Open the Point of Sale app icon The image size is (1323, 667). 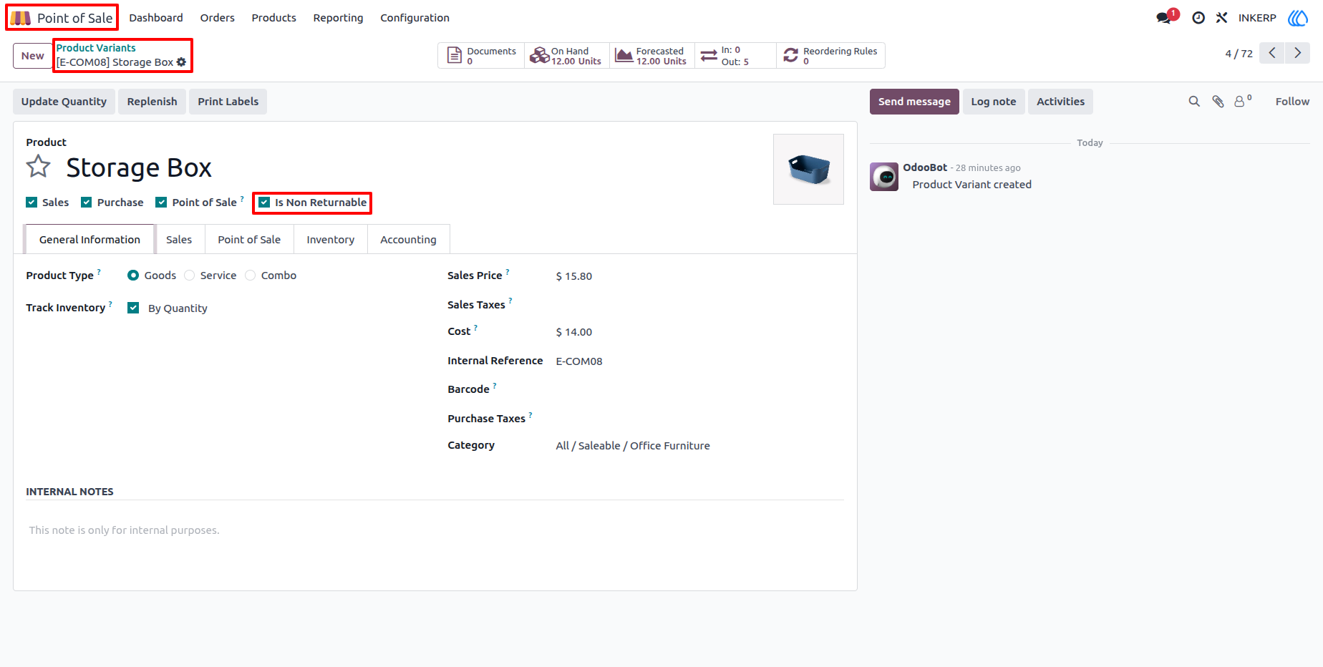point(20,18)
